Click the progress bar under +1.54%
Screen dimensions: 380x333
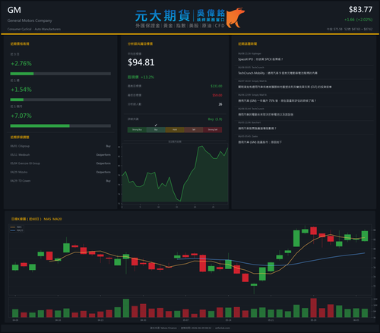click(x=61, y=100)
